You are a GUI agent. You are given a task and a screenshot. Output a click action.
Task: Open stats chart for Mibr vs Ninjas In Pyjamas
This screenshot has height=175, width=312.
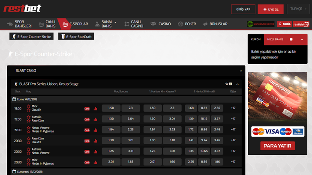click(96, 162)
